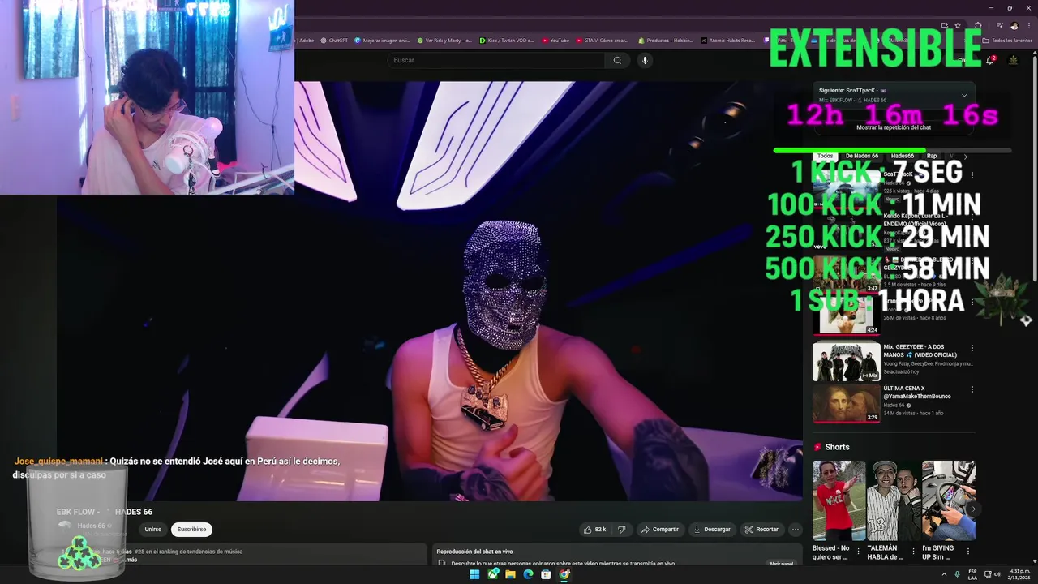Click the Abrir panel button in chat replay
Viewport: 1038px width, 584px height.
[x=781, y=564]
